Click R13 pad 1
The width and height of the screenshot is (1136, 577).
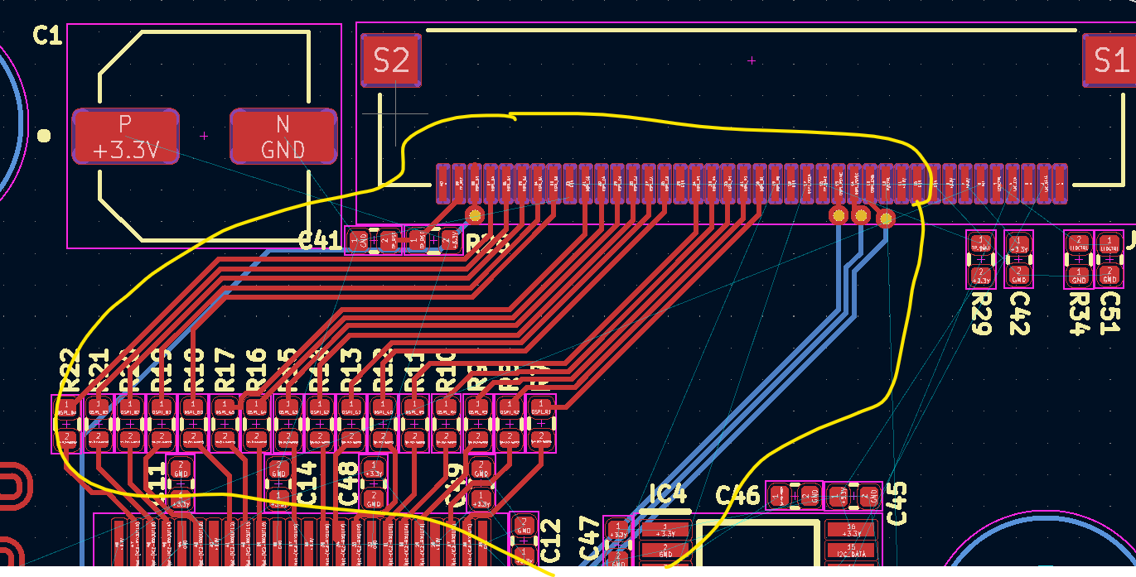point(350,408)
